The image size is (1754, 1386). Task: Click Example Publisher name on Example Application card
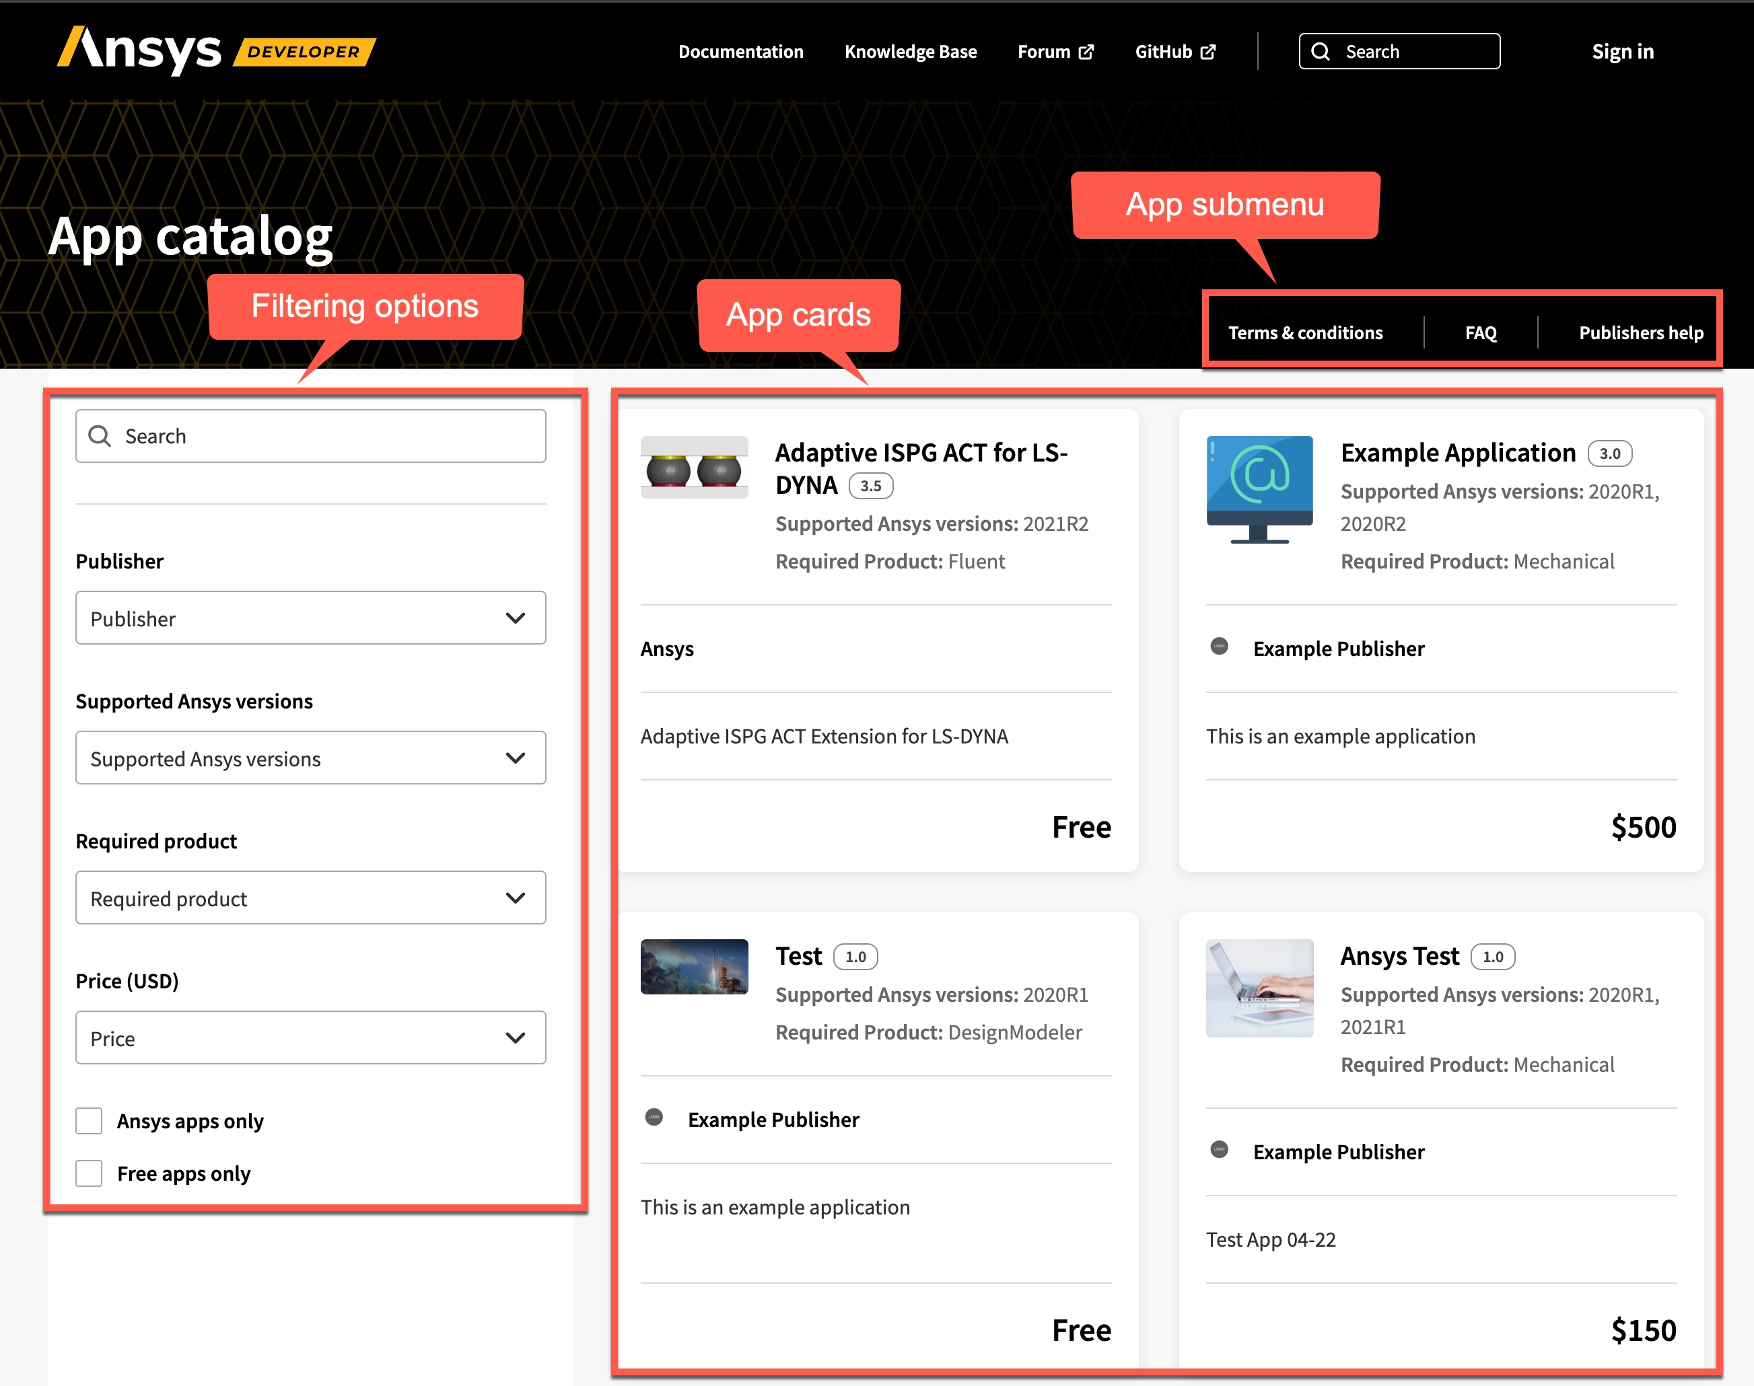point(1339,649)
